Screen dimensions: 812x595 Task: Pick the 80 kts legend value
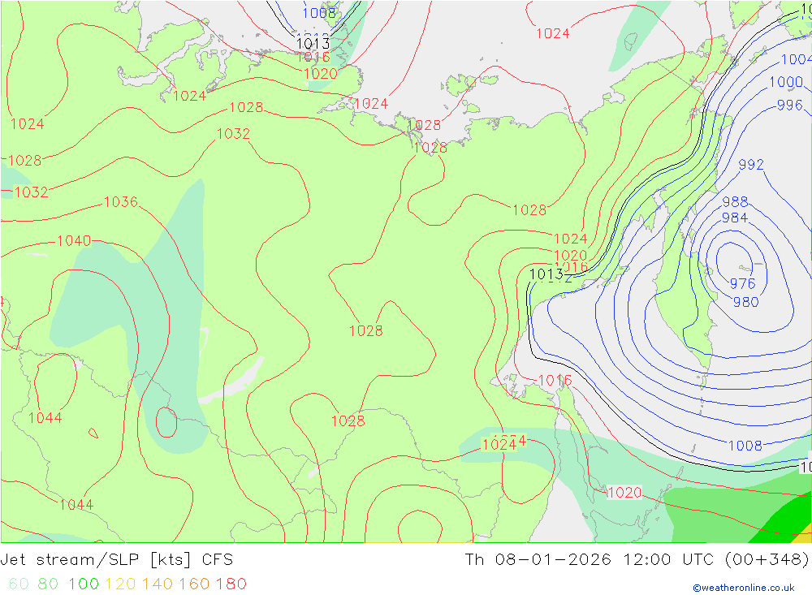(x=48, y=584)
